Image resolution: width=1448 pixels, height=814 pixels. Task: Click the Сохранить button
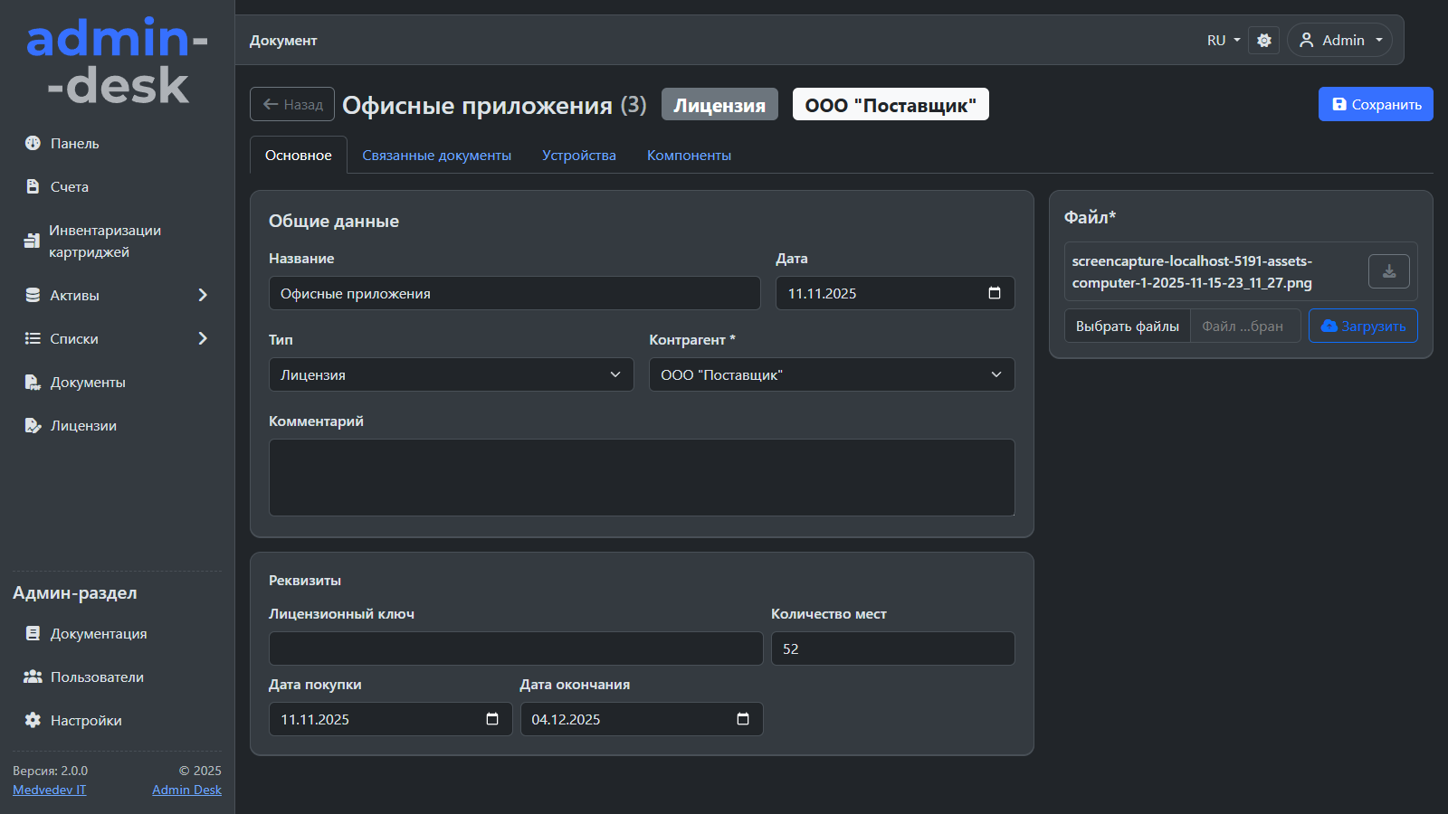[x=1375, y=104]
